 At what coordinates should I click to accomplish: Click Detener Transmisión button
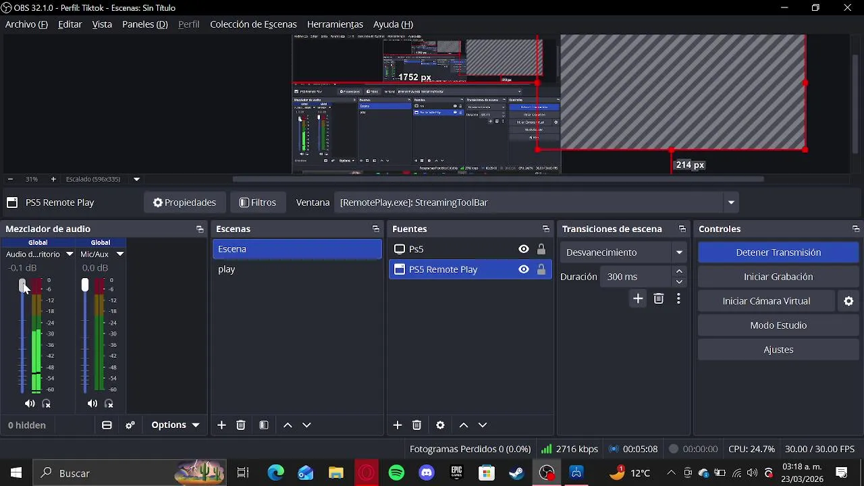pos(778,252)
